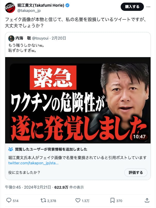Screen dimensions: 156x208
Task: Open 内海 聡's avatar in quoted tweet
Action: [x=11, y=38]
